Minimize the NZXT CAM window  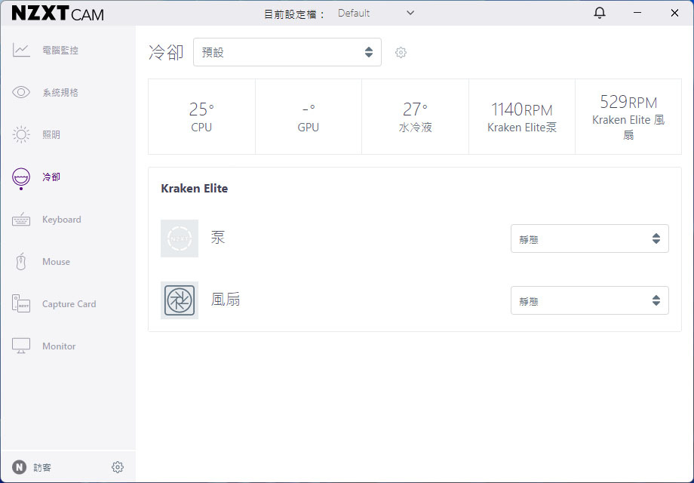tap(637, 13)
